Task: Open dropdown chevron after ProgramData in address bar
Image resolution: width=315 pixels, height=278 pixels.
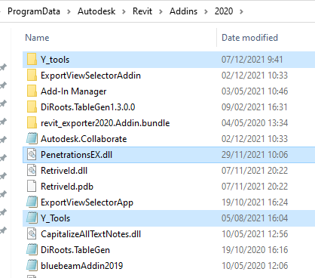Action: coord(69,11)
